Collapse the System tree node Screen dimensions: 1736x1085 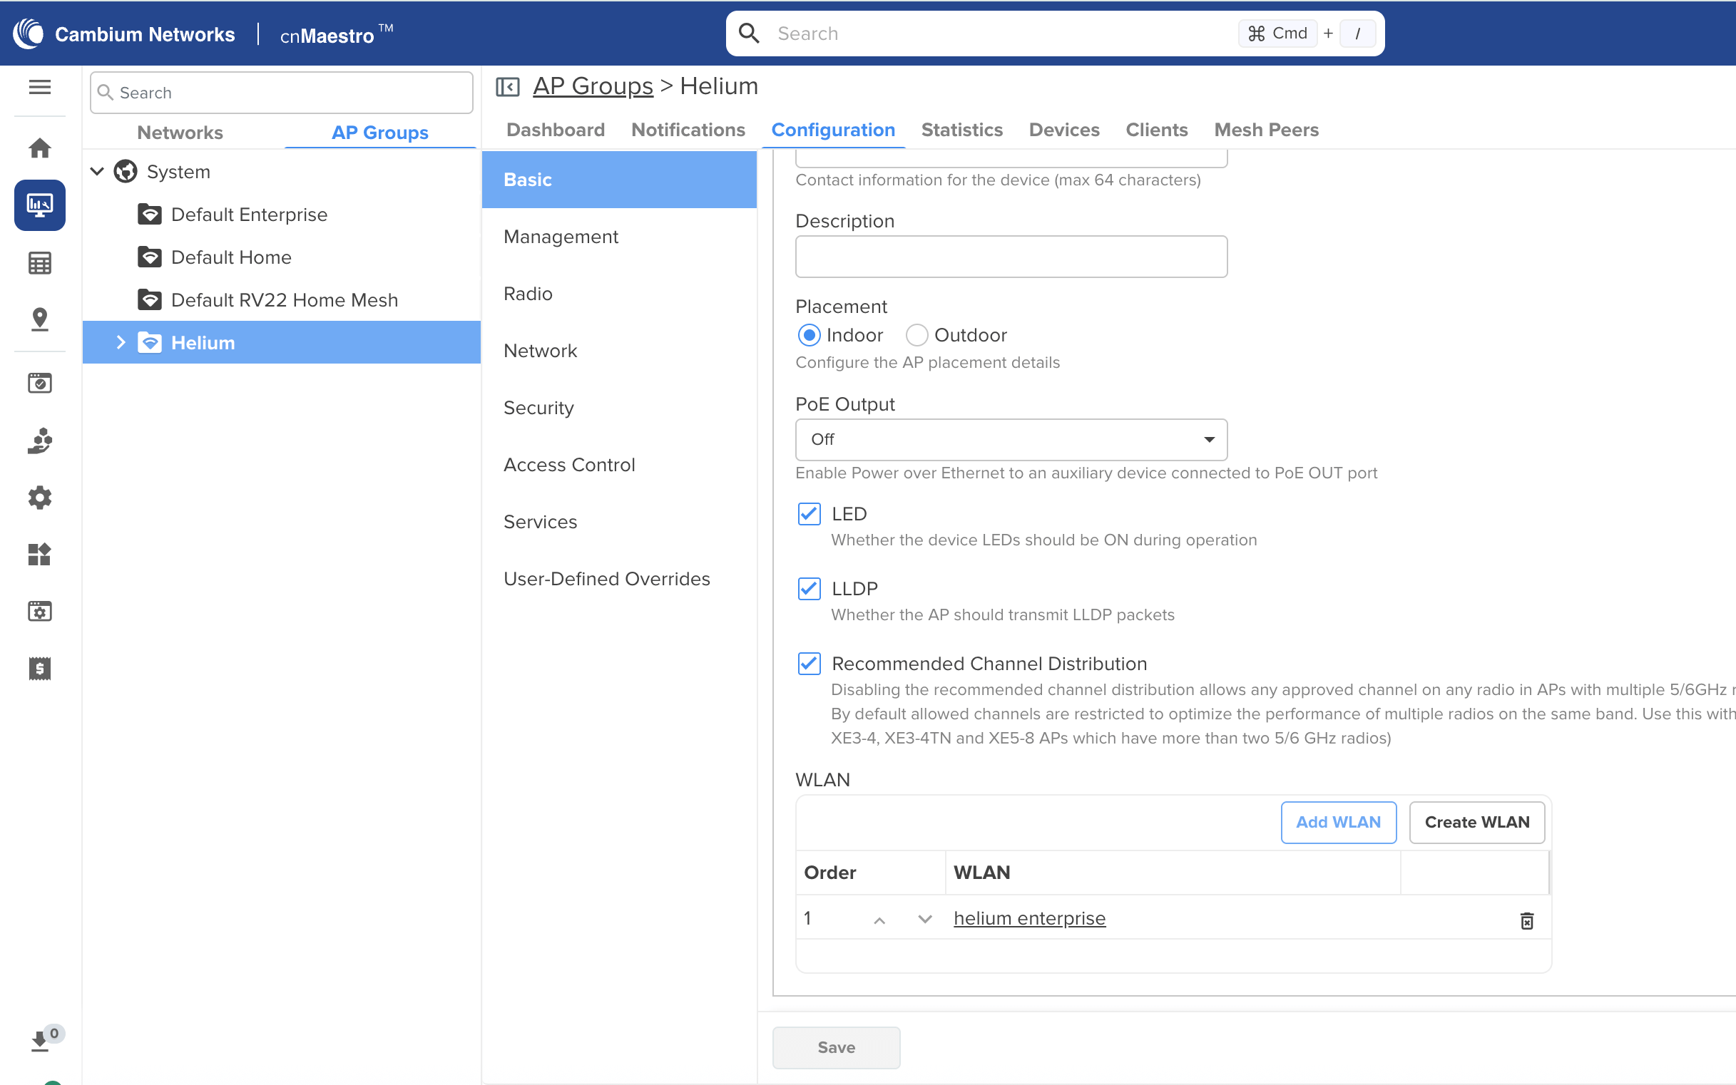(98, 172)
